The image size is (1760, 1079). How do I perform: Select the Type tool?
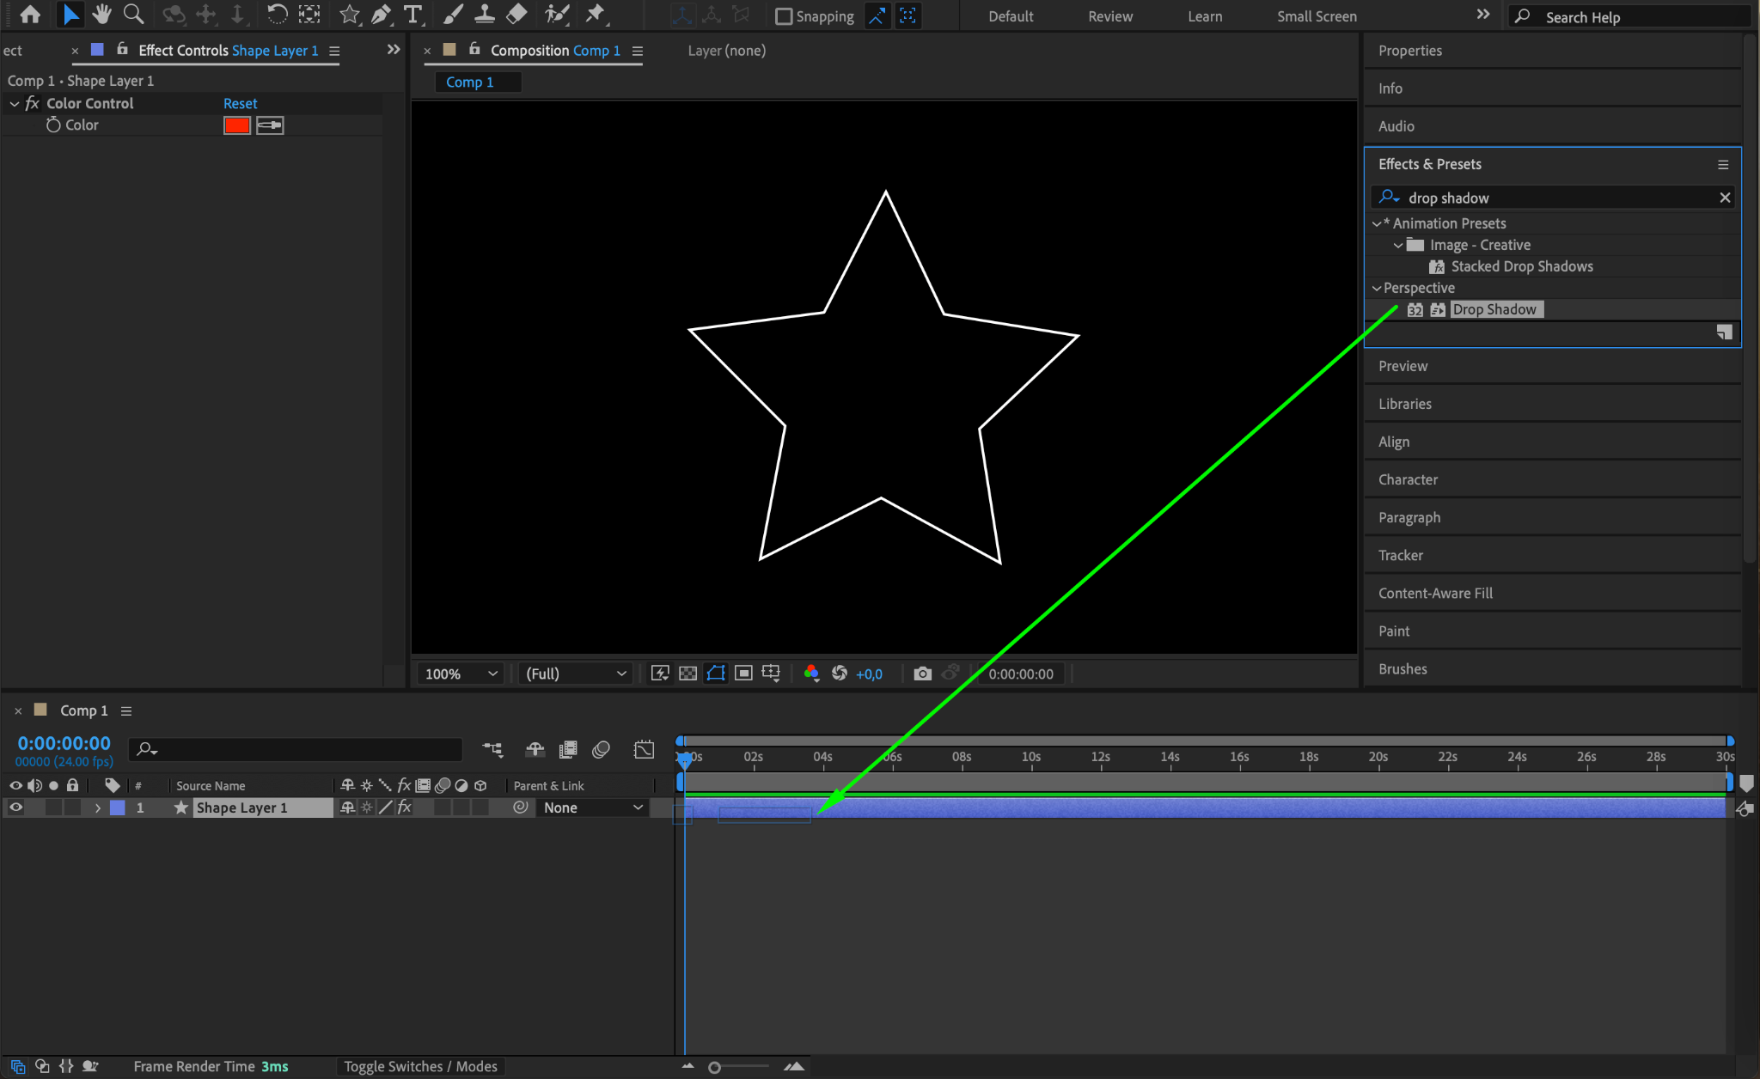pyautogui.click(x=413, y=15)
